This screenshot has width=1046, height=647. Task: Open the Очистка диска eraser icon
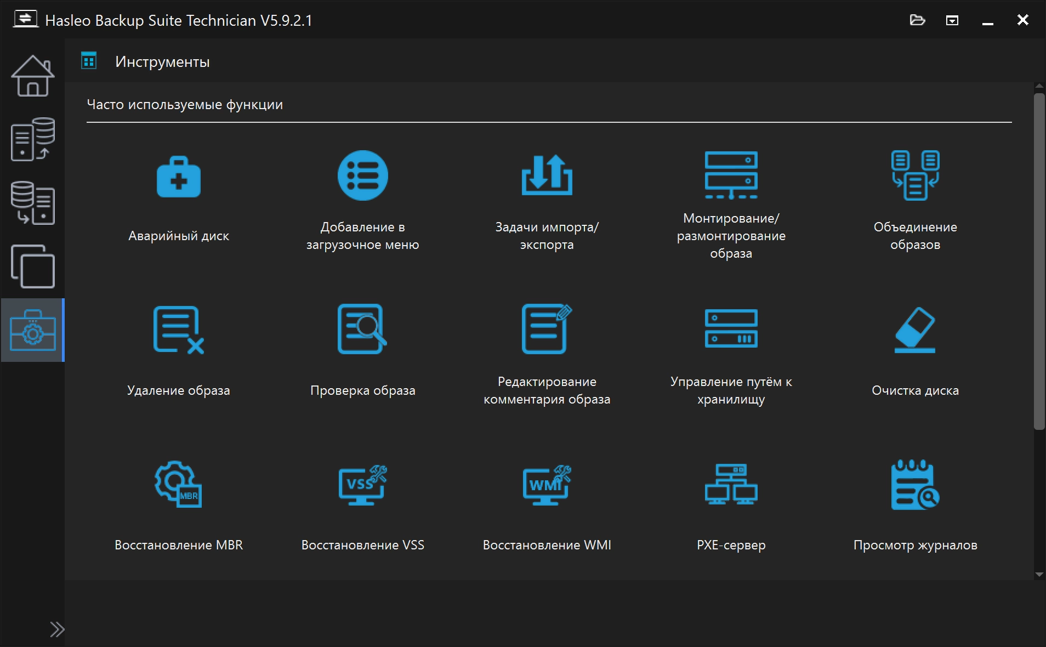[x=915, y=330]
